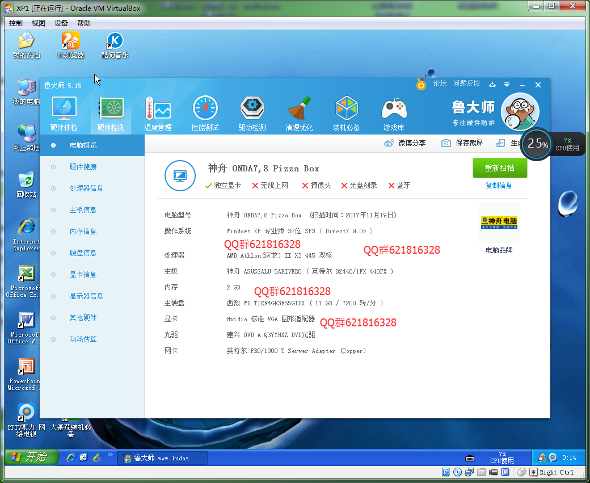This screenshot has width=590, height=483.
Task: Click the 酷狗音乐 desktop icon
Action: pyautogui.click(x=115, y=45)
